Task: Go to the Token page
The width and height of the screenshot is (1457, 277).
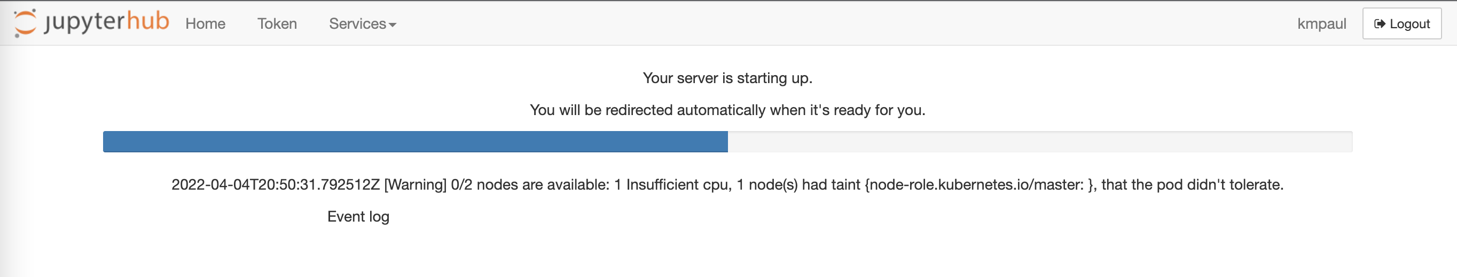Action: (277, 23)
